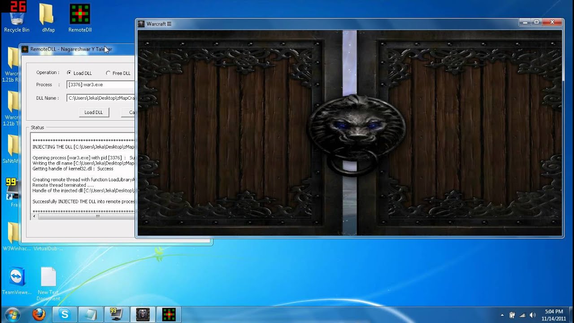Click the 'Getting handle of kernel32.dll' status line
Viewport: 574px width, 323px height.
click(x=73, y=169)
